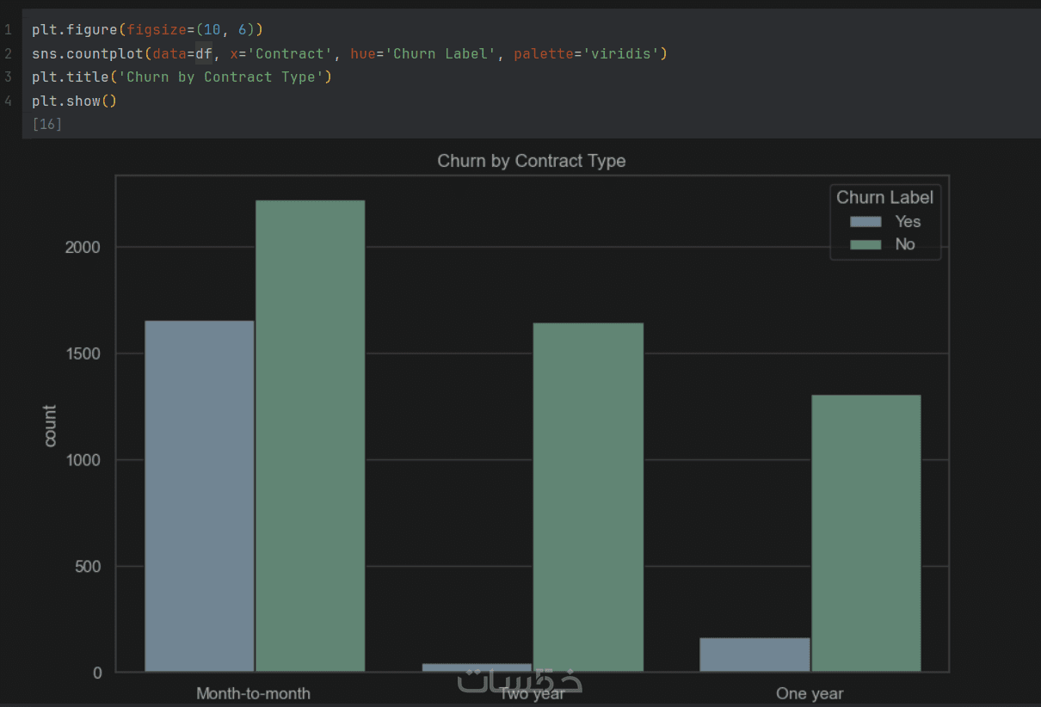Place cursor on the plt.show() line
Screen dimensions: 1041x707
coord(74,101)
